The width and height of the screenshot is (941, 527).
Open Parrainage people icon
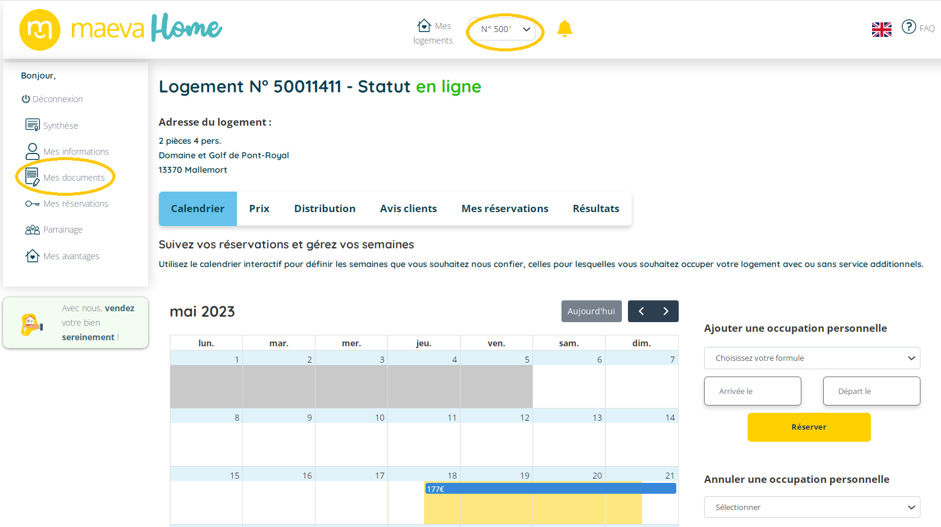point(32,230)
